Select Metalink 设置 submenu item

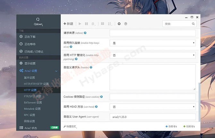pyautogui.click(x=32, y=109)
